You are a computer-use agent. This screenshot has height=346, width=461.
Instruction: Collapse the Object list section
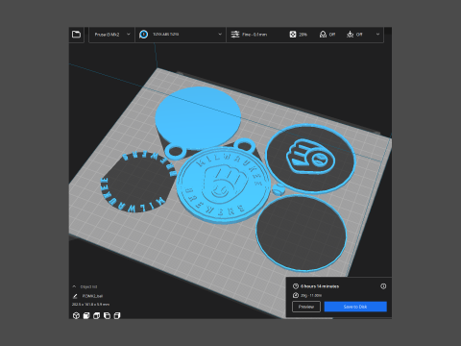(74, 286)
